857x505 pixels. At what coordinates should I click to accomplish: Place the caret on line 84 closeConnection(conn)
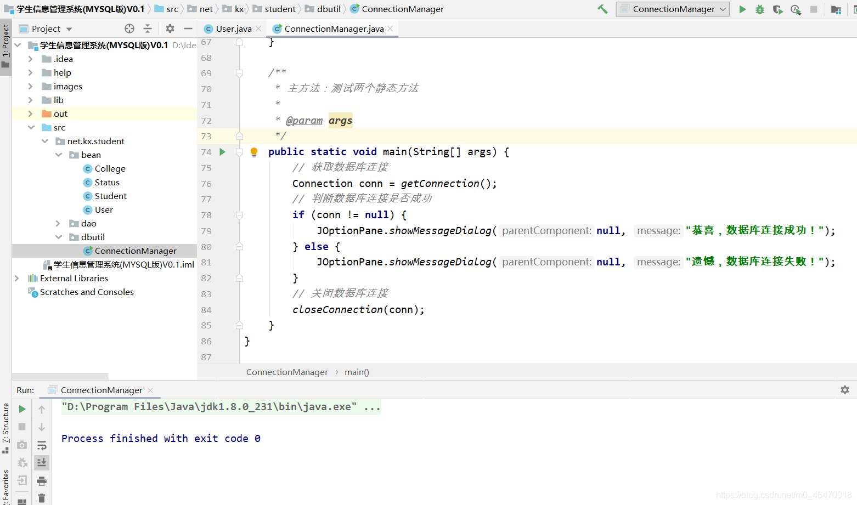(358, 310)
